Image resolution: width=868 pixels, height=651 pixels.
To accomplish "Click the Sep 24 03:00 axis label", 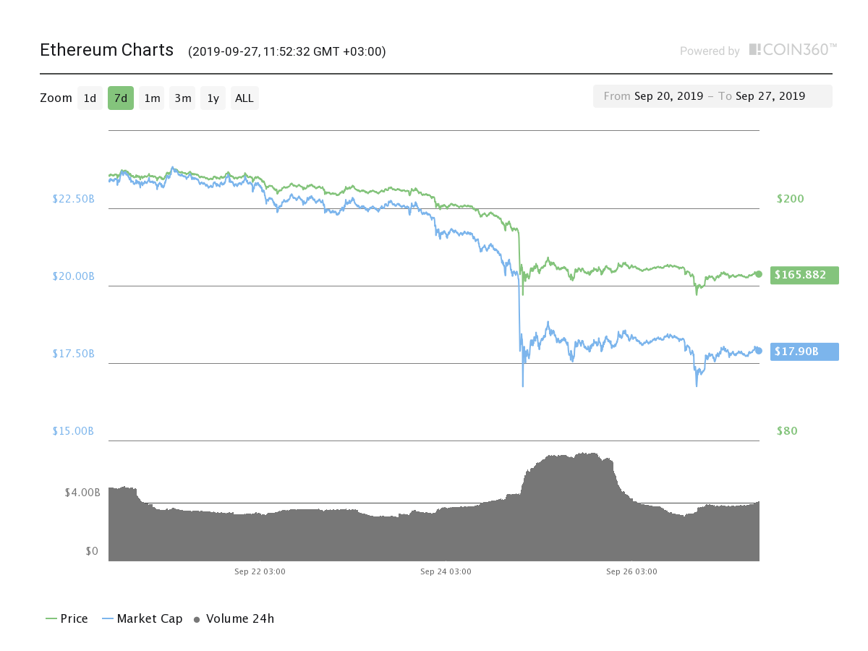I will (446, 571).
